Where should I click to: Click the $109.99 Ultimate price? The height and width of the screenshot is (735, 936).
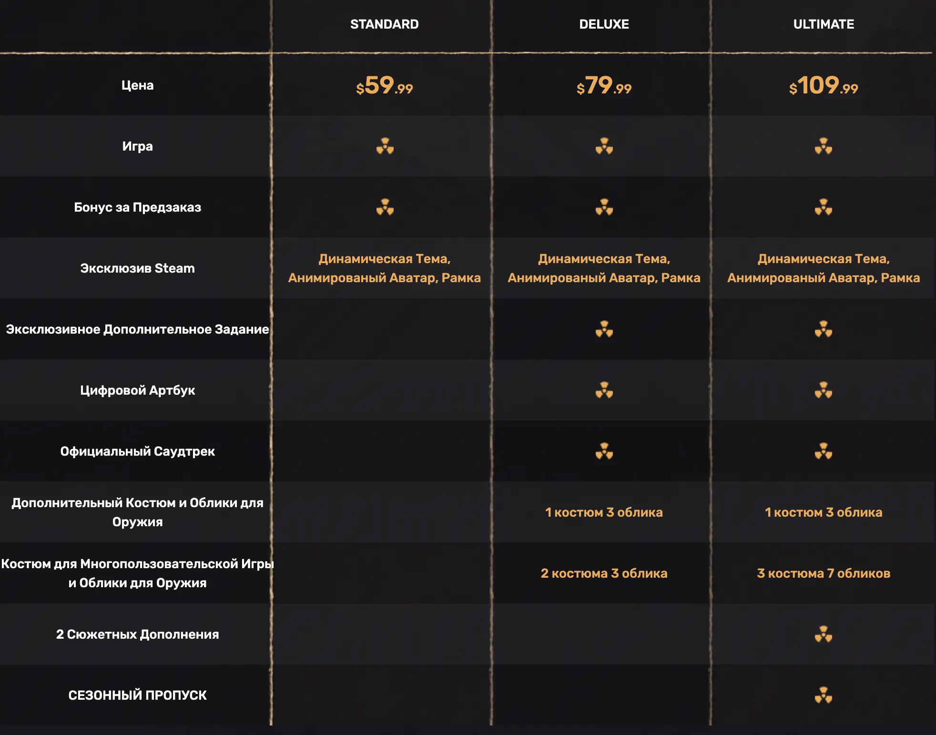(824, 86)
